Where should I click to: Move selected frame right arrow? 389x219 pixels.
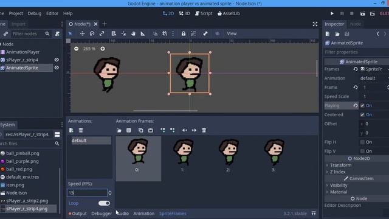(194, 130)
